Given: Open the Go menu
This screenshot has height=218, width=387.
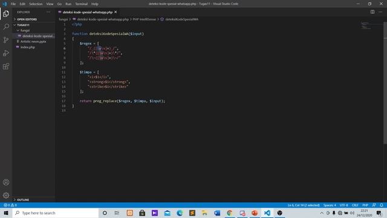Looking at the screenshot, I should coord(59,4).
